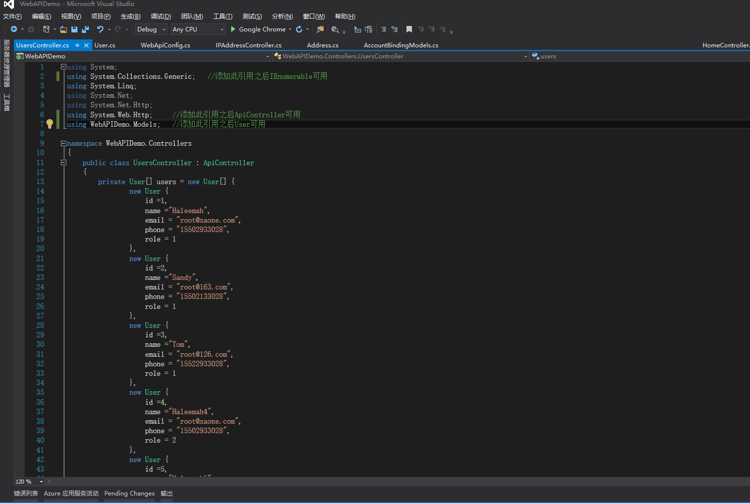Click the increase line indent icon
The width and height of the screenshot is (750, 503).
click(x=369, y=29)
